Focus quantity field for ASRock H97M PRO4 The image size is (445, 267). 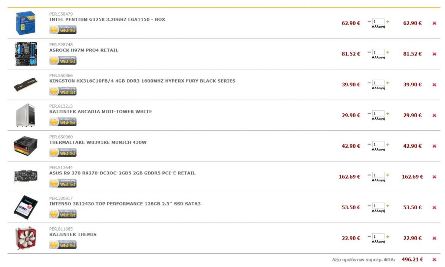coord(379,52)
